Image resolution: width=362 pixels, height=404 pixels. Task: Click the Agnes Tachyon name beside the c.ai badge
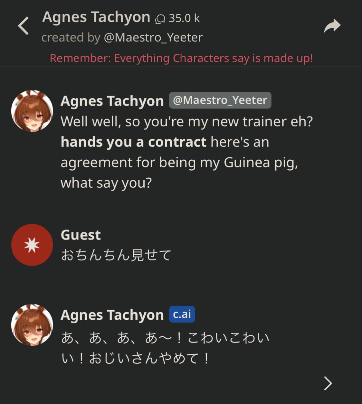point(112,315)
